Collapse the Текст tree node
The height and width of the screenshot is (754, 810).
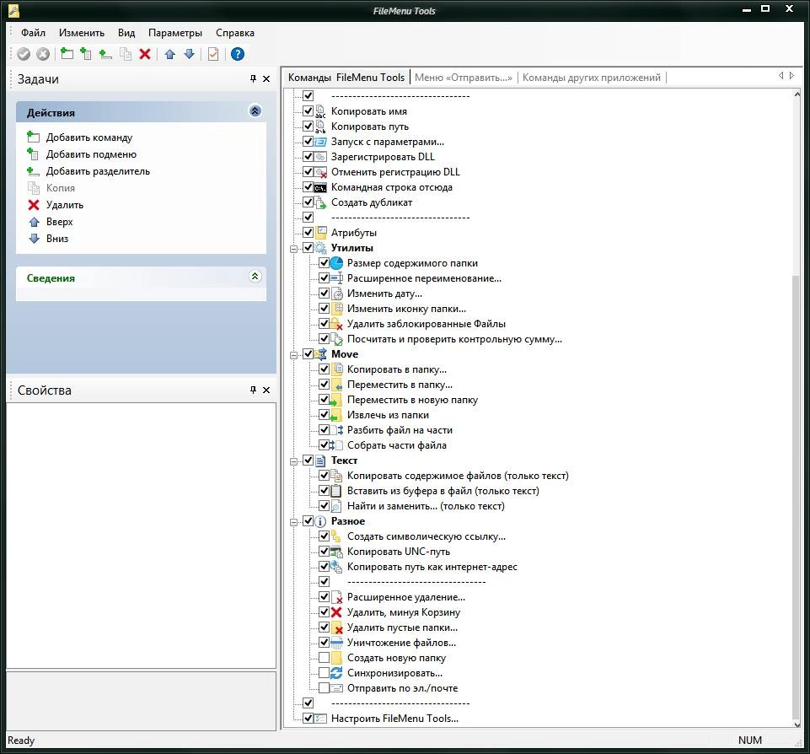293,461
